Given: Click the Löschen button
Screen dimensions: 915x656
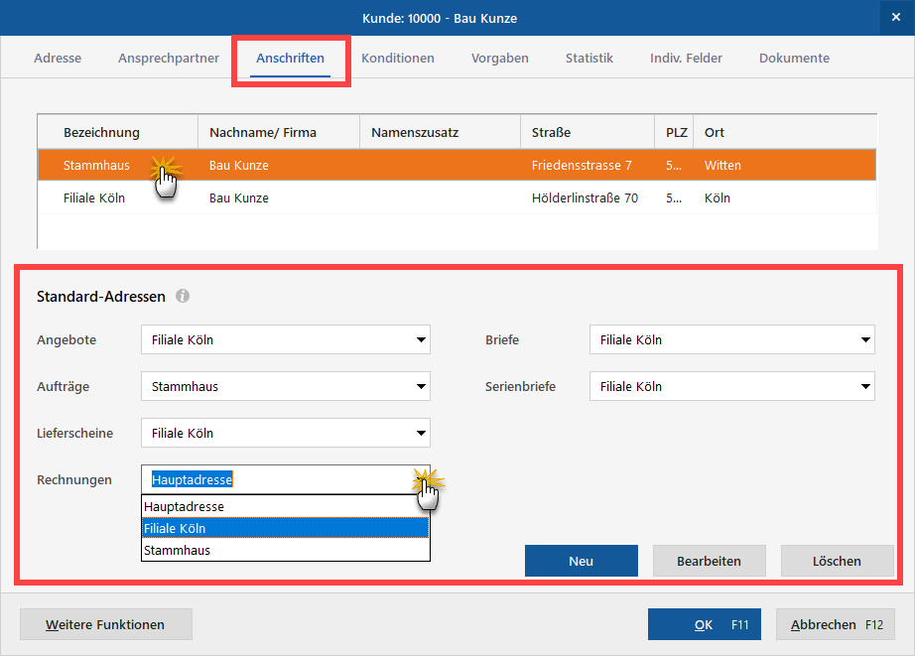Looking at the screenshot, I should 837,561.
